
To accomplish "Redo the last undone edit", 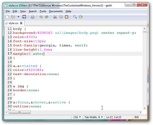I will 47,17.
